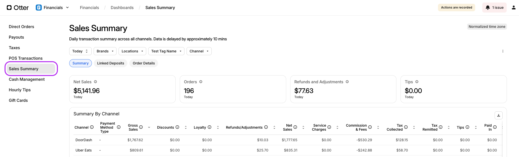Image resolution: width=519 pixels, height=157 pixels.
Task: Click DoorDash gross sales $1,767.62
Action: pyautogui.click(x=135, y=140)
